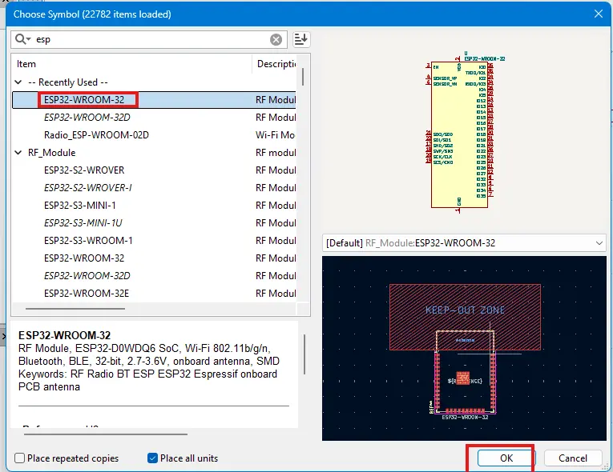Viewport: 613px width, 472px height.
Task: Click the description panel horizontal scrollbar
Action: (105, 434)
